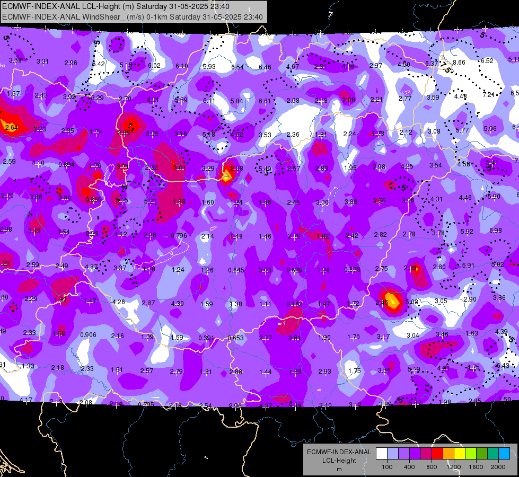Click the wind shear value 4.30

click(178, 303)
